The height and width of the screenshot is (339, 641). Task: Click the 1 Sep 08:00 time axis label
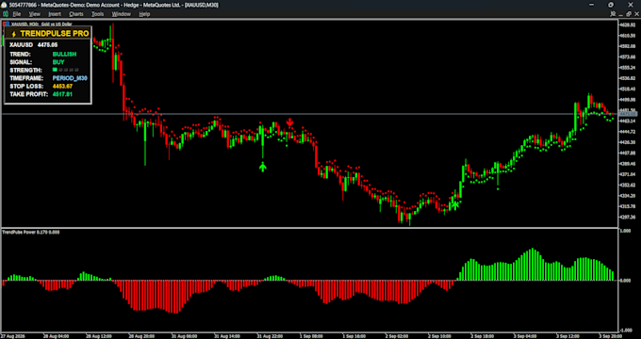pos(312,336)
